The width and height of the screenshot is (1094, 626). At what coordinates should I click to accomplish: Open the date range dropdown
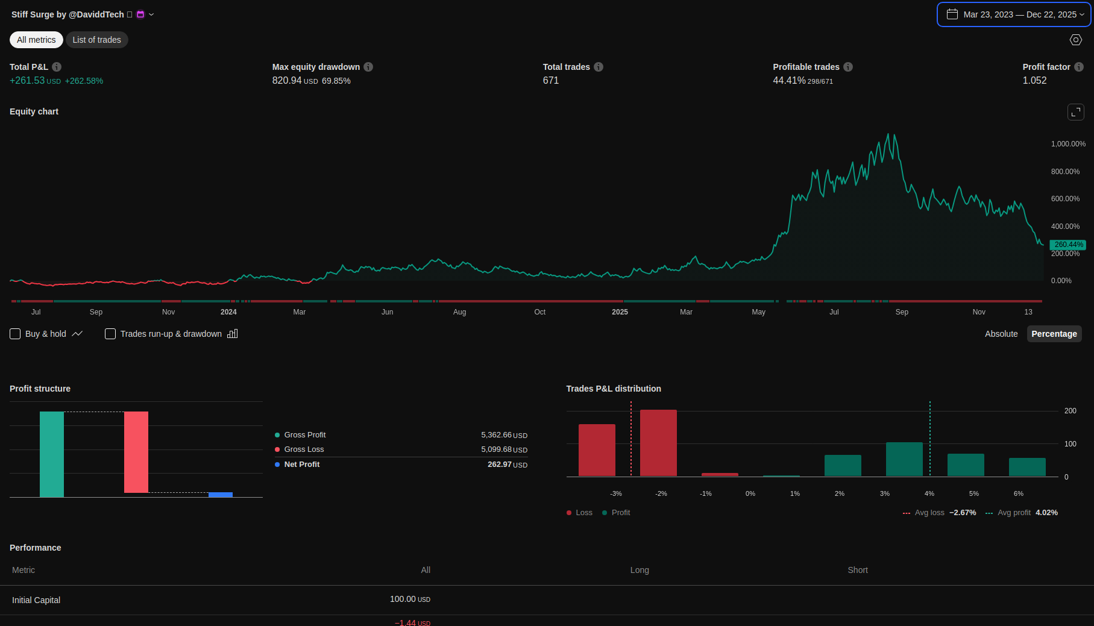1014,14
